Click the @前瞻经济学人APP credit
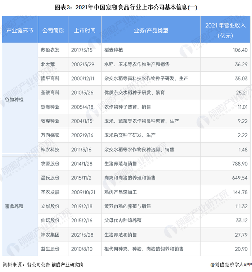Image resolution: width=252 pixels, height=272 pixels. point(231,264)
